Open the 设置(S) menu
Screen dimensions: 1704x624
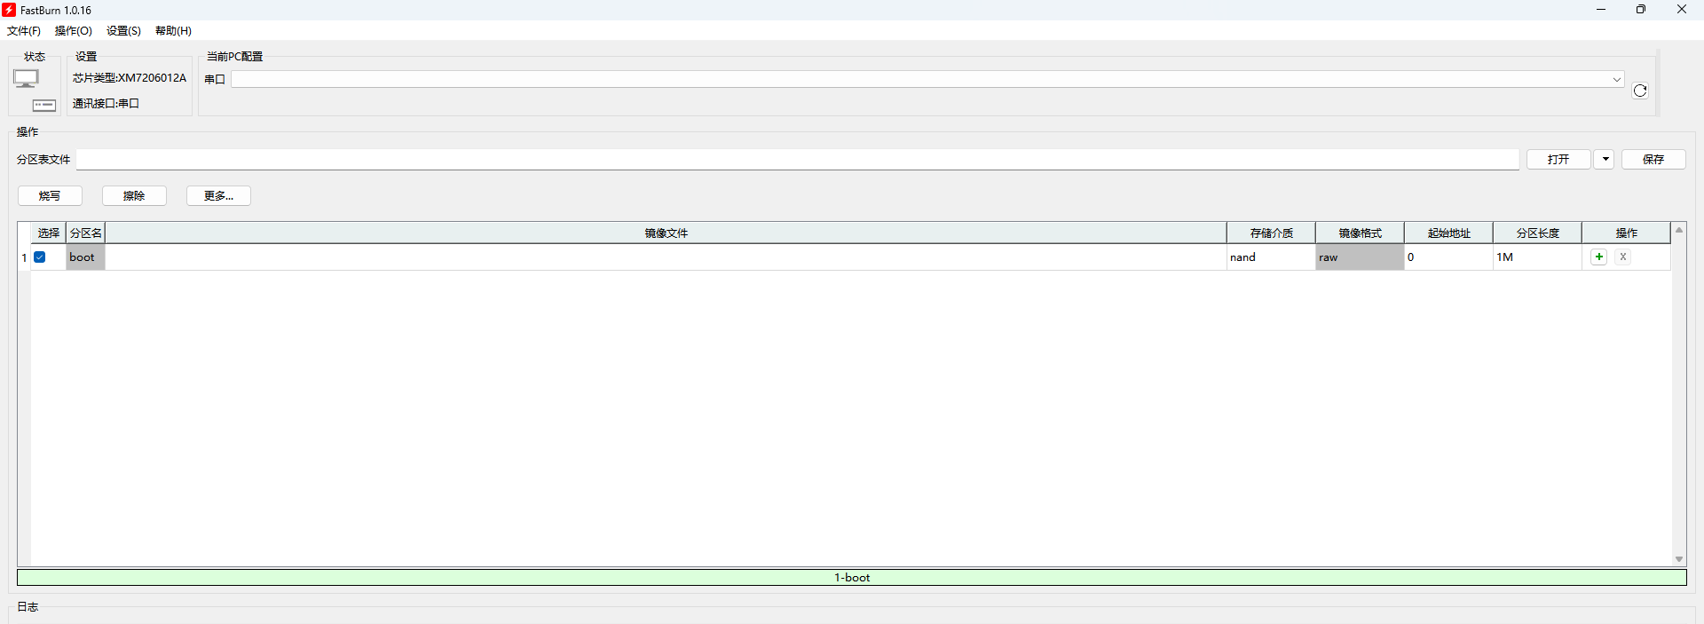click(x=124, y=31)
